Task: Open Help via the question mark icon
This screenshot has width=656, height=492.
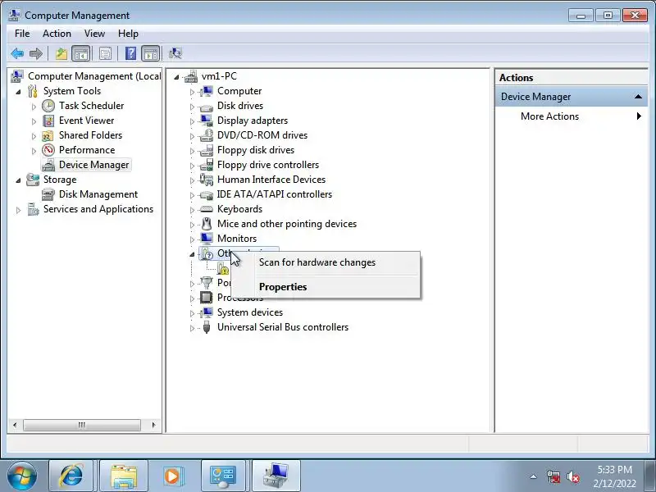Action: coord(130,53)
